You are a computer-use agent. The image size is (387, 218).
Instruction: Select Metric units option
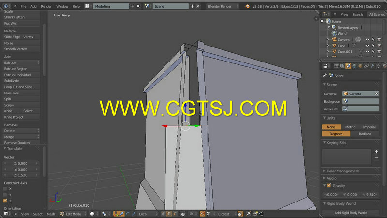(x=350, y=127)
